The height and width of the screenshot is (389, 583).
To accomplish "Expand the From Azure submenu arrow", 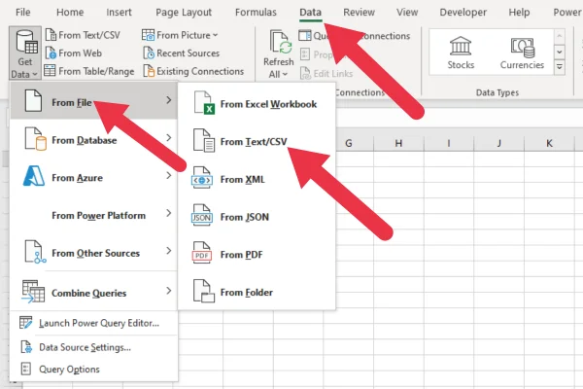I will tap(169, 175).
